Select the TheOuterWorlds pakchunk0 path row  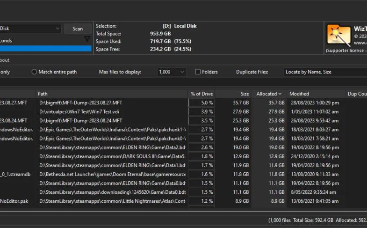point(113,139)
